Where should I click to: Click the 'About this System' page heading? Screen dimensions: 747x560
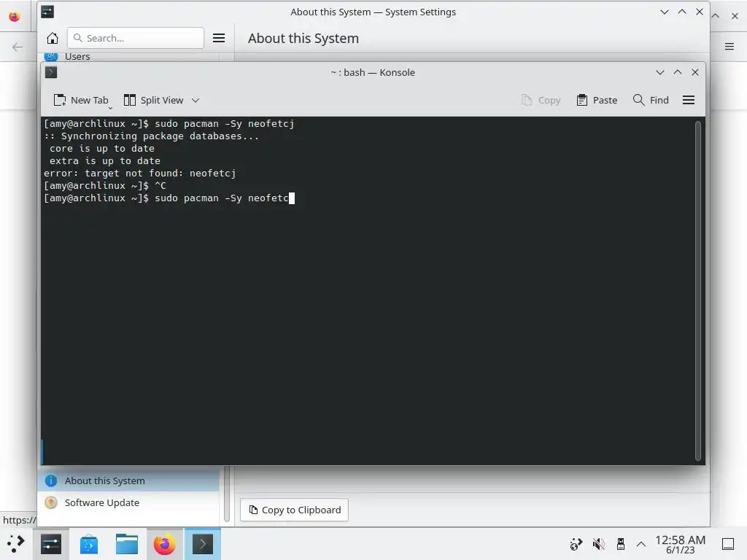coord(303,38)
